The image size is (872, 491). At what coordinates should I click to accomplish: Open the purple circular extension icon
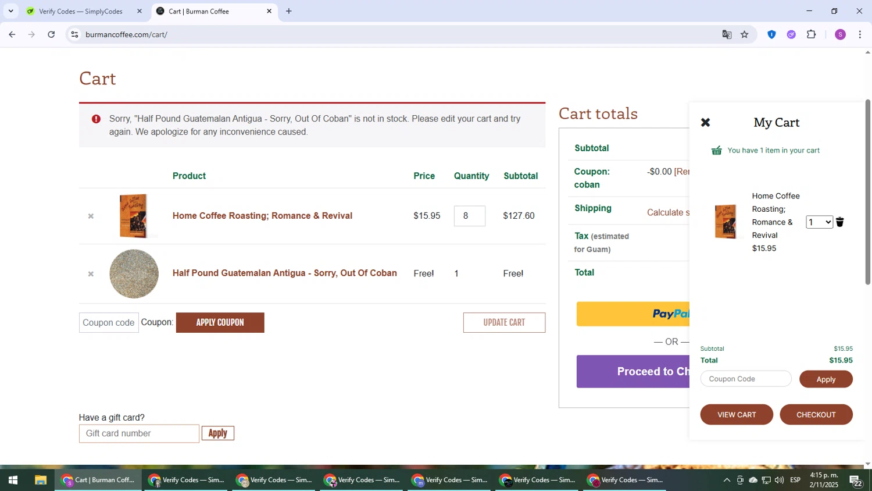(791, 34)
